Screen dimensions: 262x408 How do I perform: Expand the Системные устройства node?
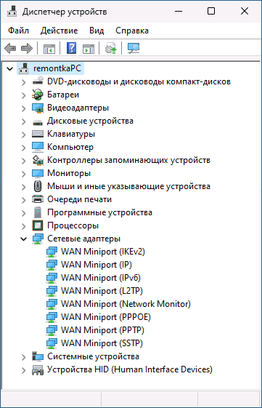[x=24, y=357]
